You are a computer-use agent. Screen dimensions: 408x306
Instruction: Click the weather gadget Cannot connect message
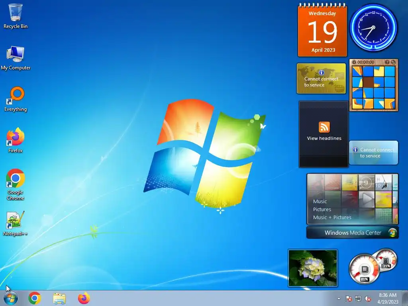(x=374, y=153)
